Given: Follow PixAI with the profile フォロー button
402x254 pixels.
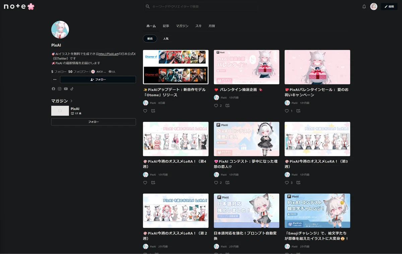Looking at the screenshot, I should point(98,79).
